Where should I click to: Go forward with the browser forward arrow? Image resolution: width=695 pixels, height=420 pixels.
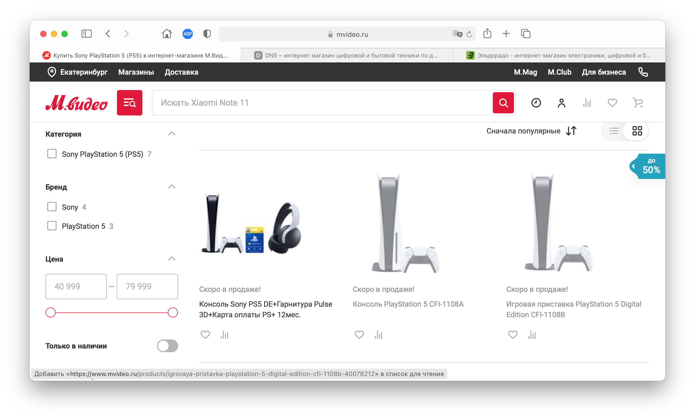[126, 34]
